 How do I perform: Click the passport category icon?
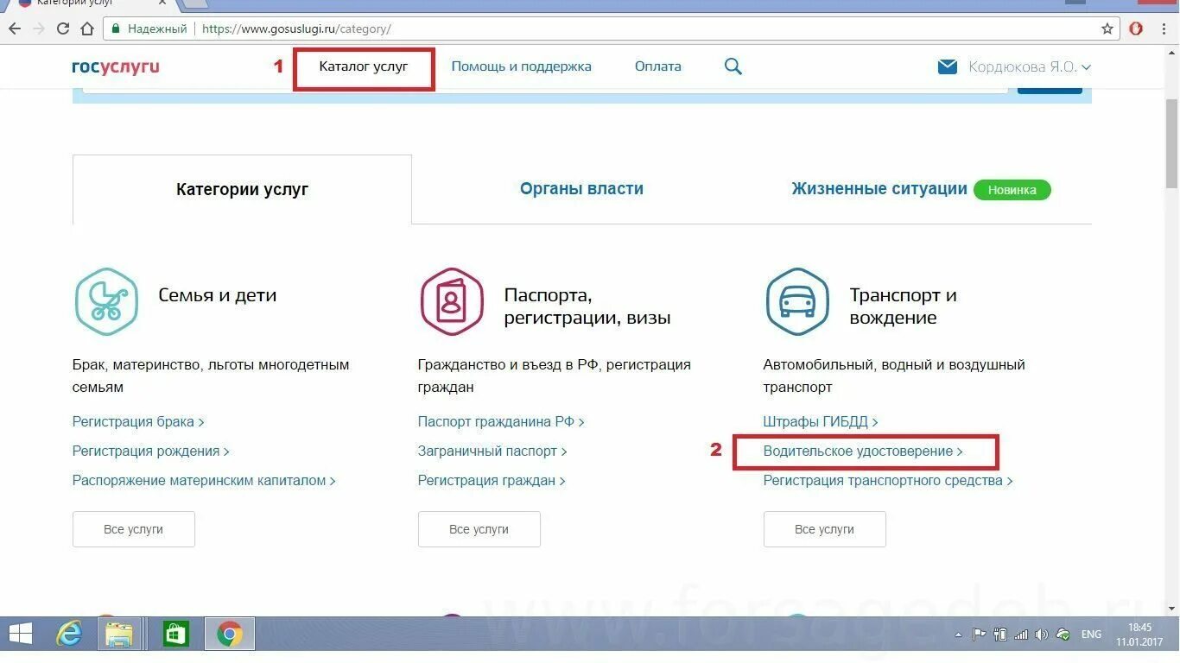pyautogui.click(x=452, y=302)
